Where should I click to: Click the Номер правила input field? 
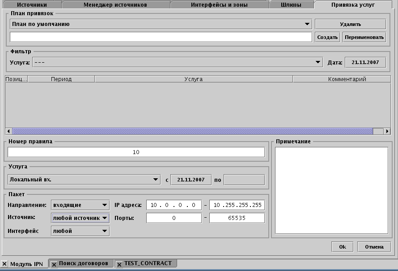pyautogui.click(x=136, y=152)
